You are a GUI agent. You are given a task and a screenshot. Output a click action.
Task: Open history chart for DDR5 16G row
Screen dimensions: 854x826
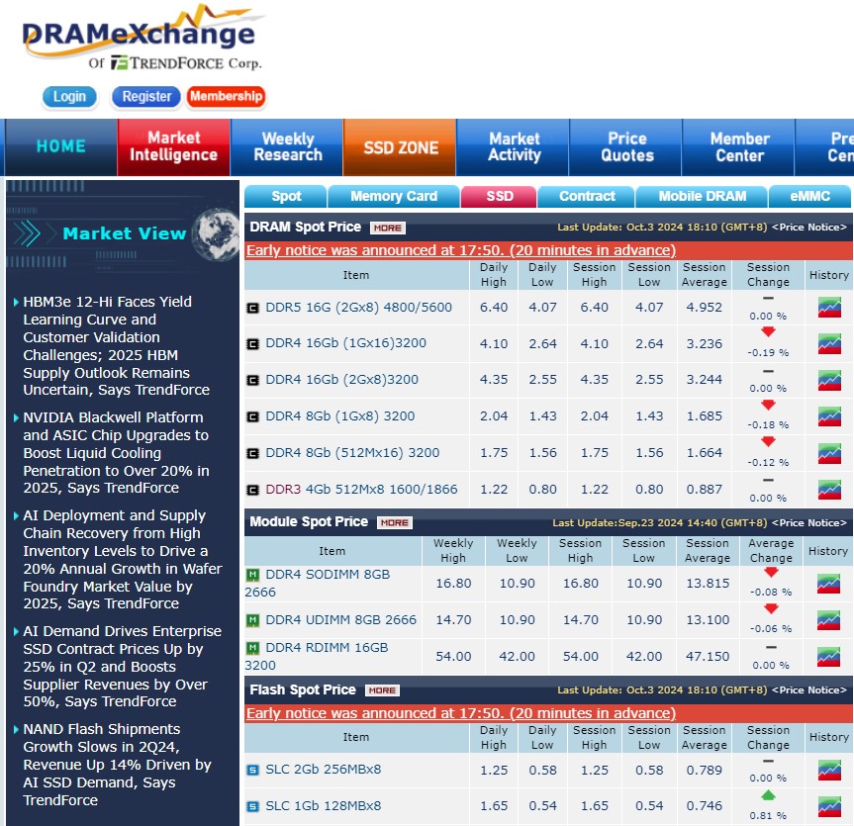tap(828, 308)
